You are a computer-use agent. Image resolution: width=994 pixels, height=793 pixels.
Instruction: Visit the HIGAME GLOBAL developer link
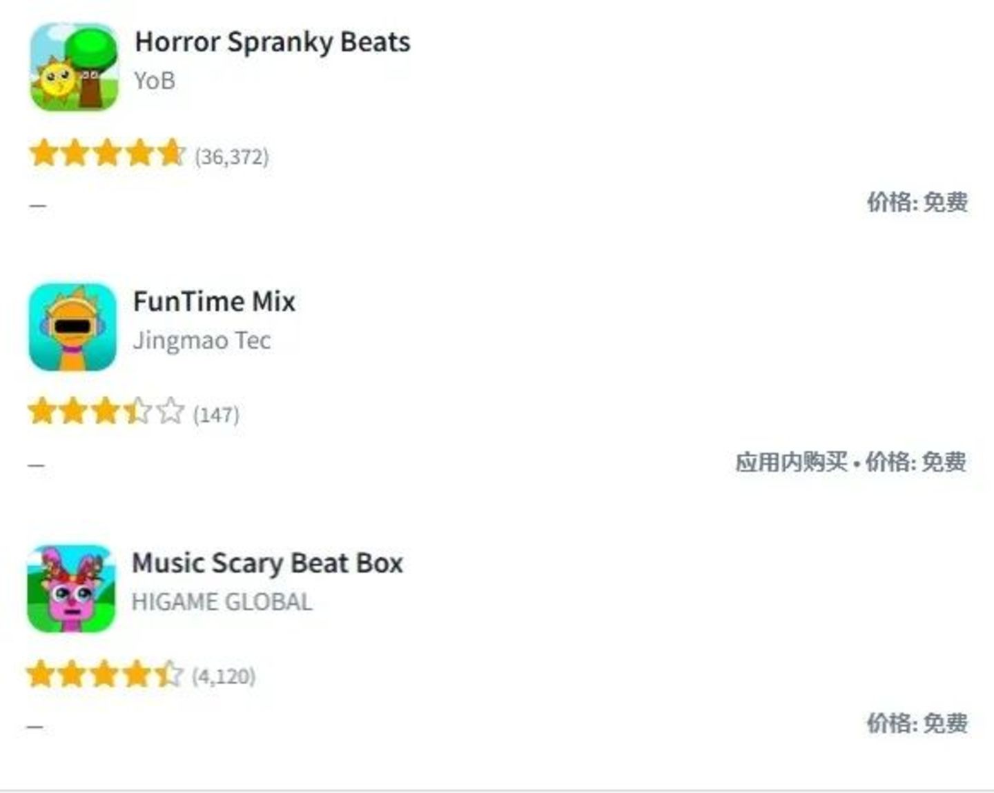coord(222,602)
